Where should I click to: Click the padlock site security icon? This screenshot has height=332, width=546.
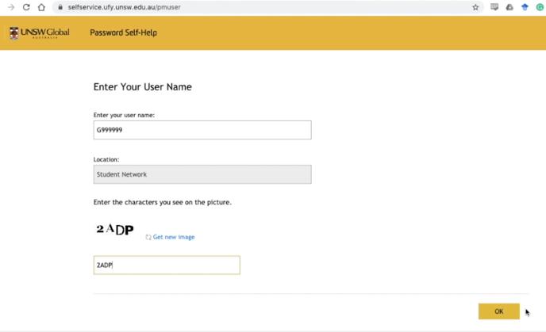point(60,7)
